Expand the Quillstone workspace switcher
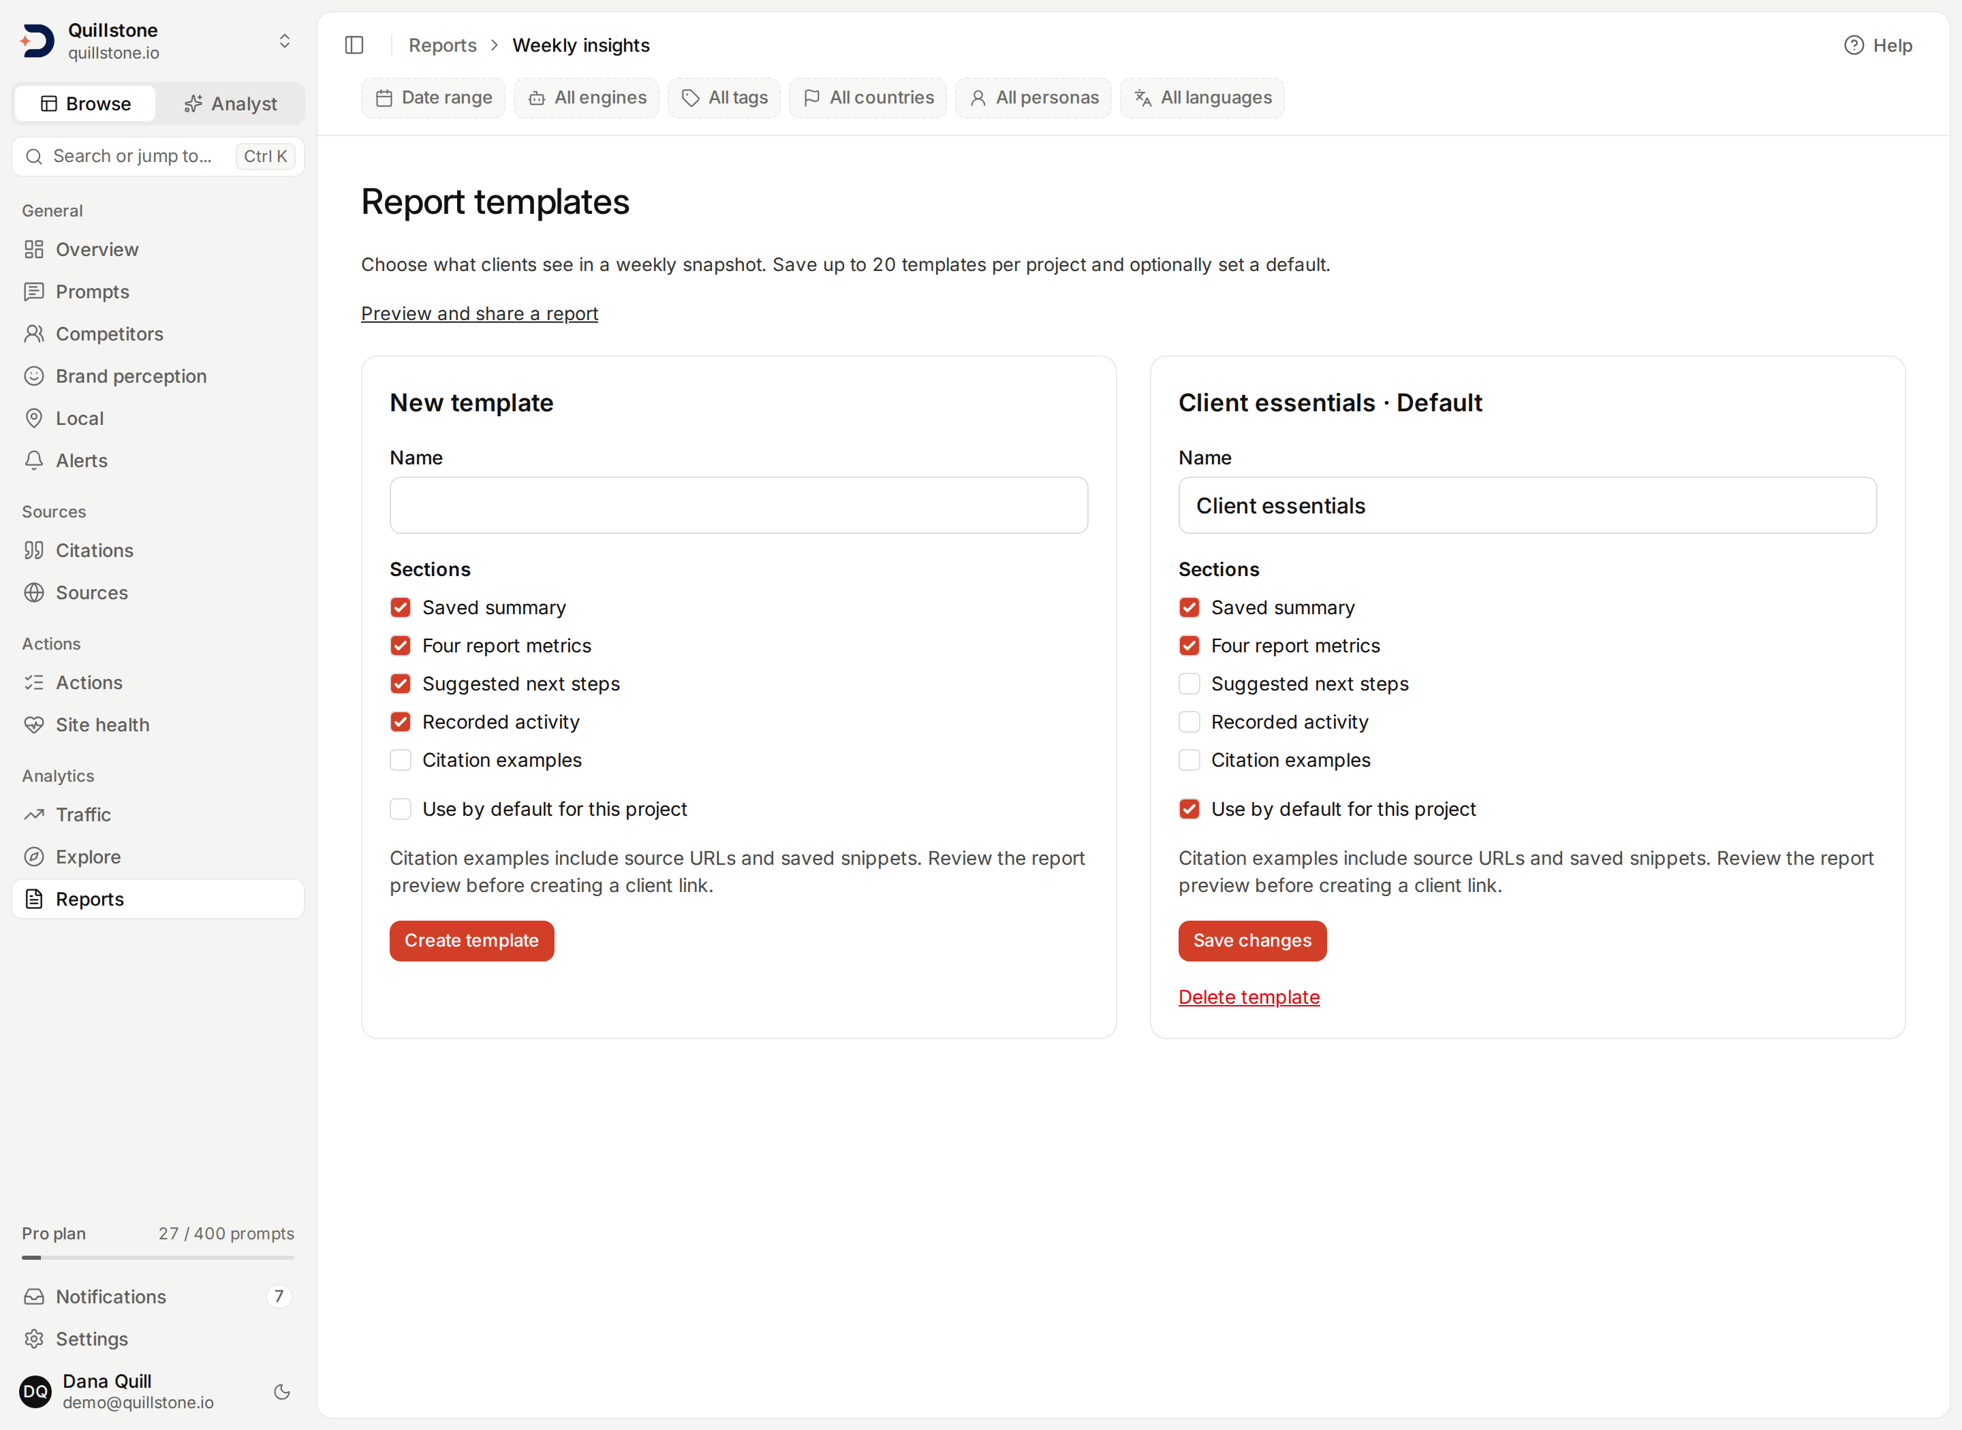 [x=284, y=41]
